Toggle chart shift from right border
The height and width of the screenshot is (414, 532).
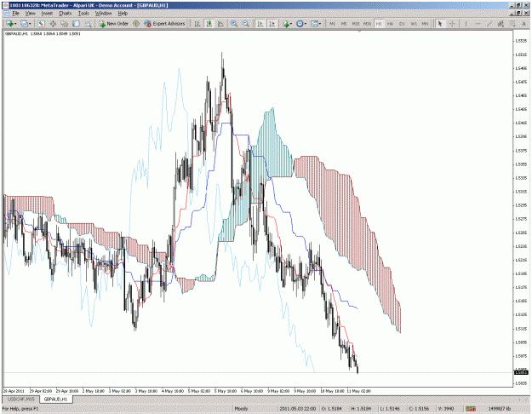tap(272, 24)
